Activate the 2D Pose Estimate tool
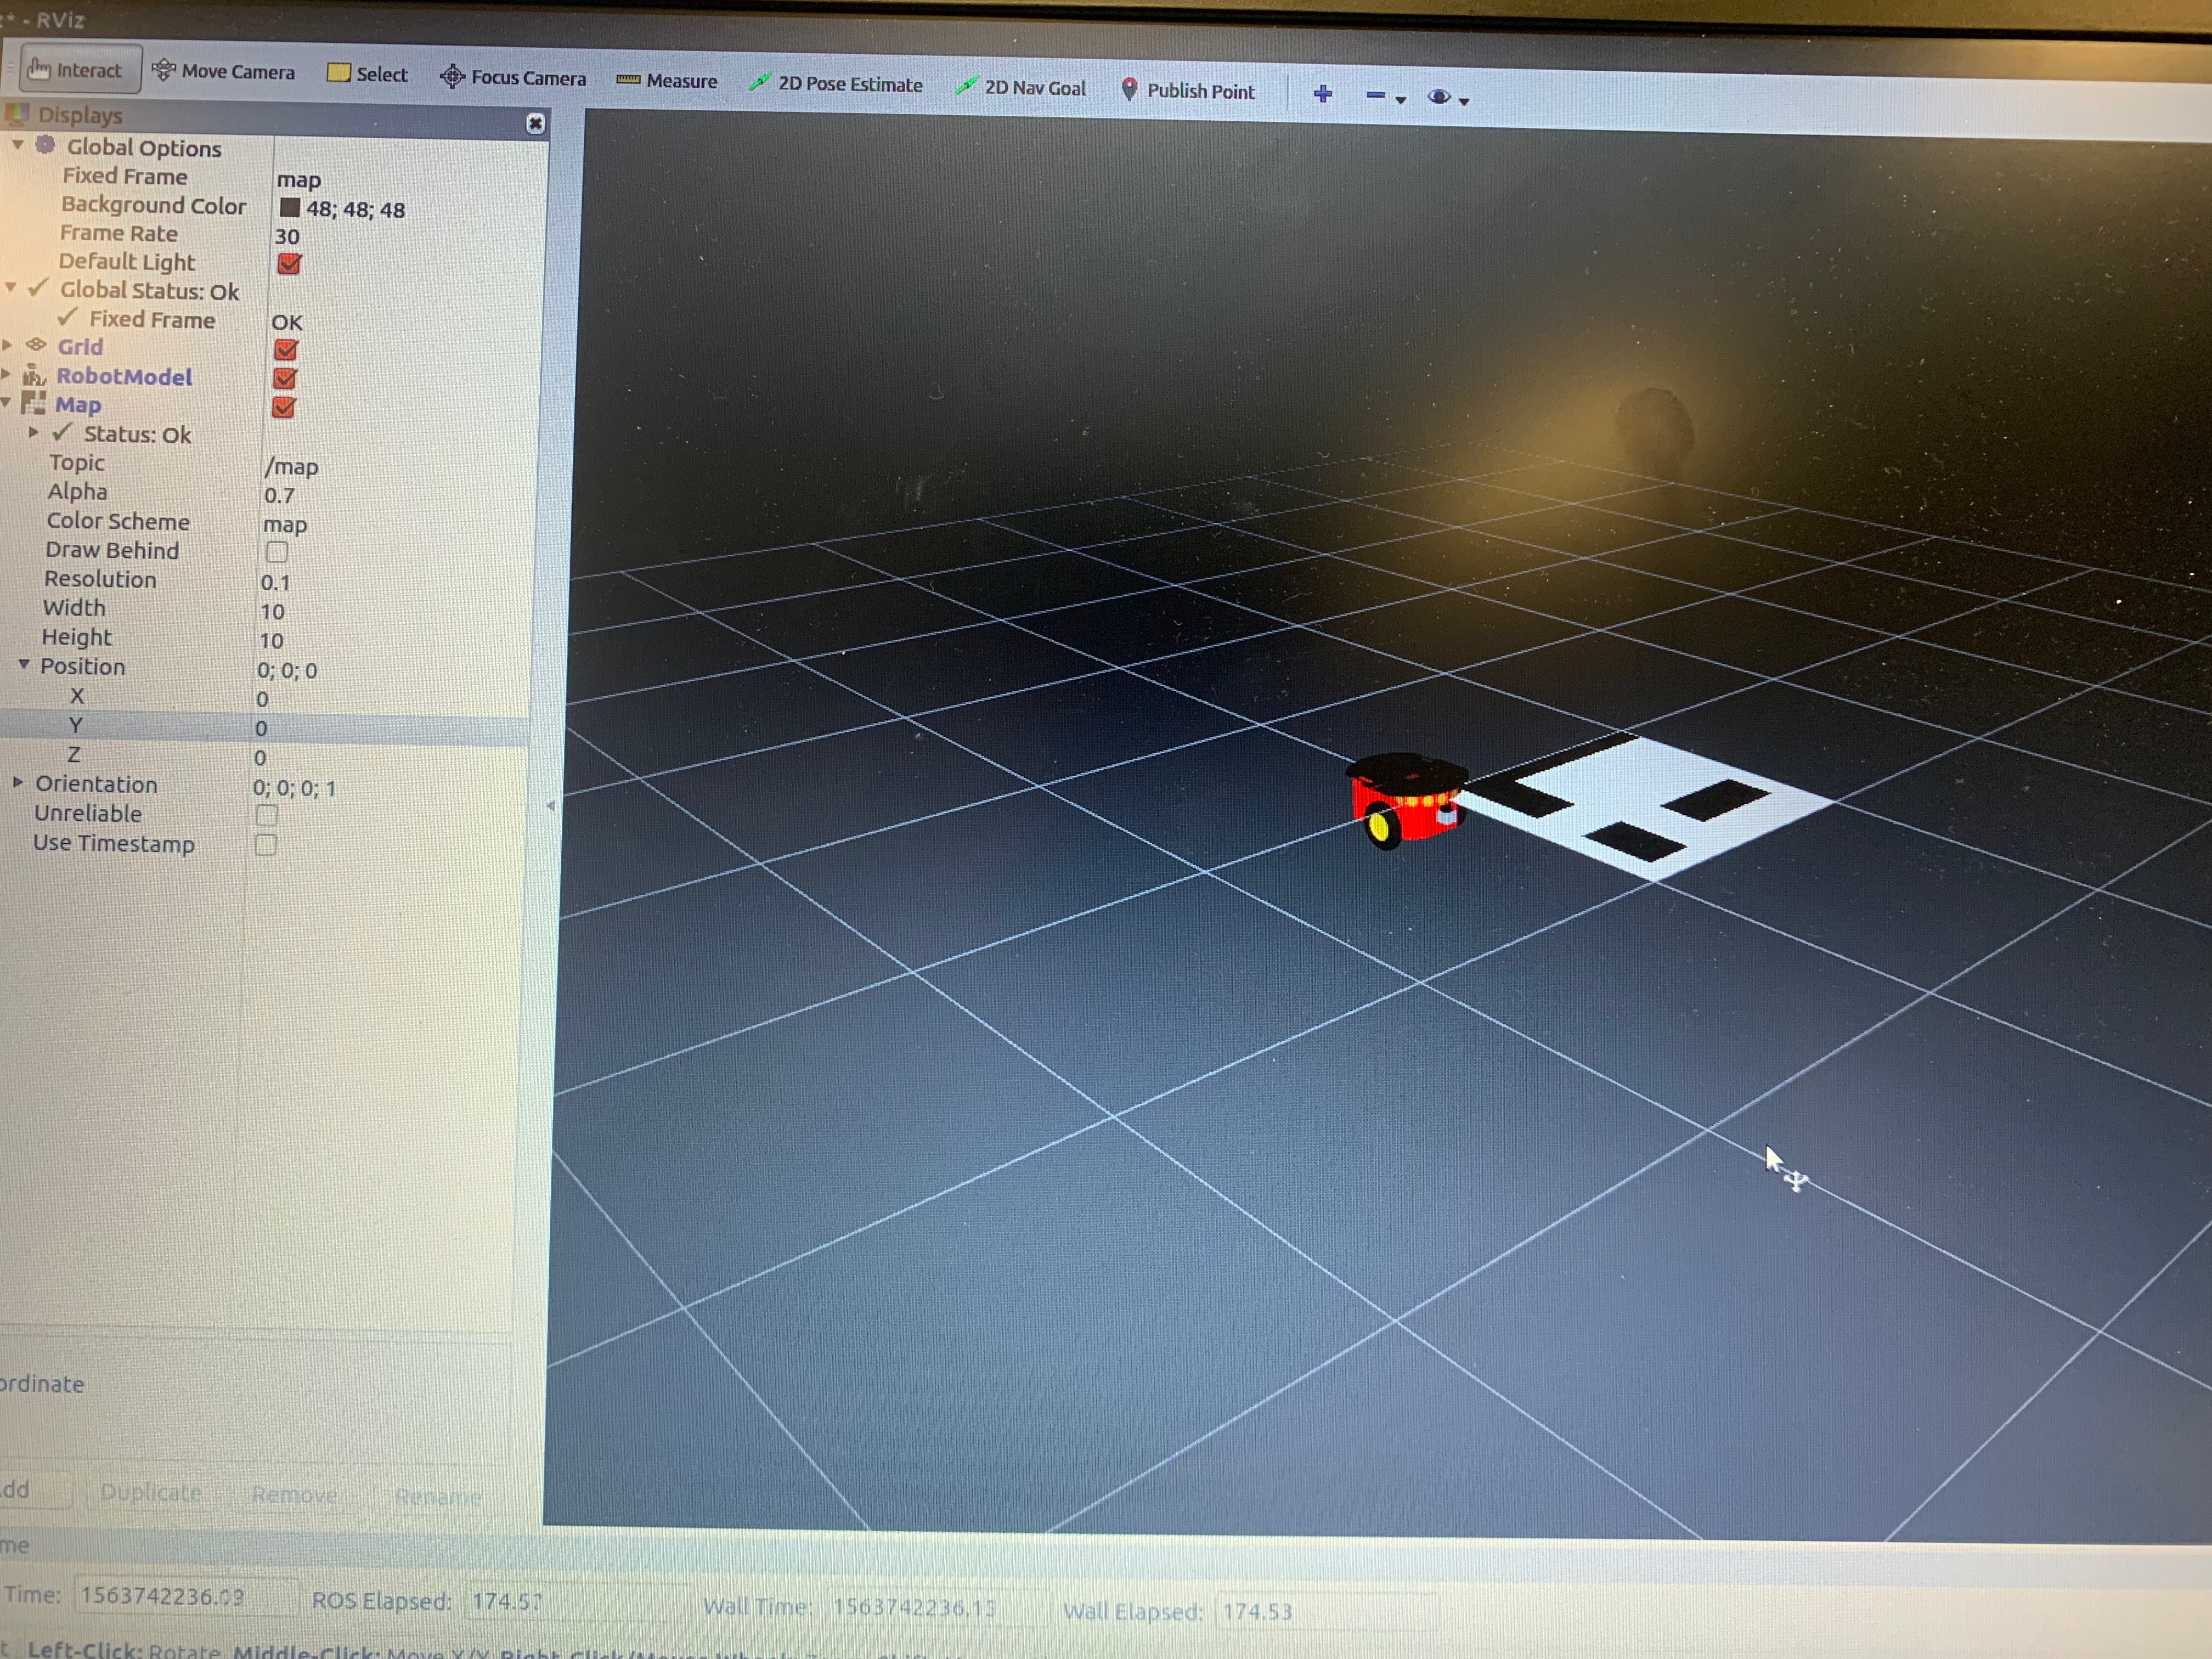 836,84
